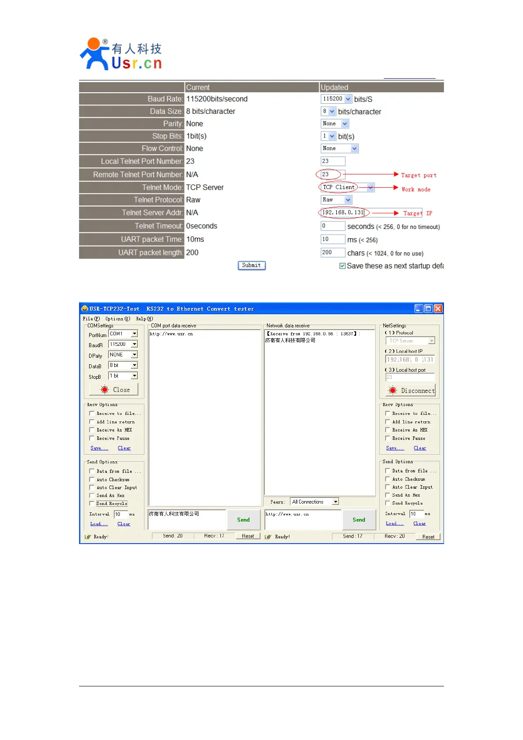Click the COM Interval ms field
The height and width of the screenshot is (740, 523).
coord(121,514)
